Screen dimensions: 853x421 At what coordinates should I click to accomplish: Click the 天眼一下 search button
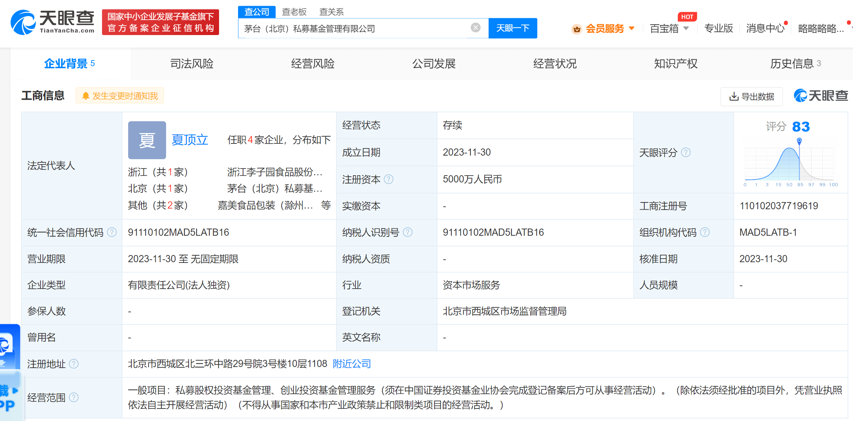tap(512, 28)
